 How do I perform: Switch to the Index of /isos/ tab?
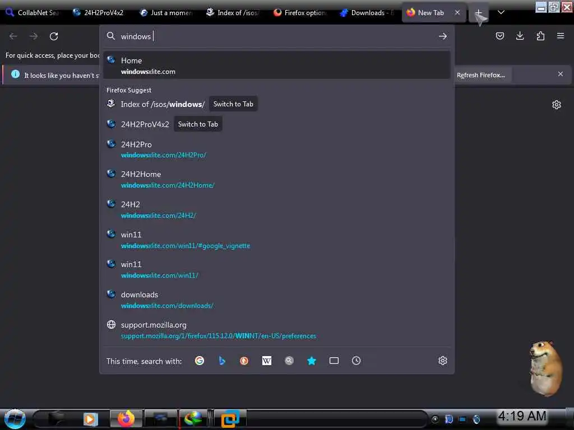(233, 13)
